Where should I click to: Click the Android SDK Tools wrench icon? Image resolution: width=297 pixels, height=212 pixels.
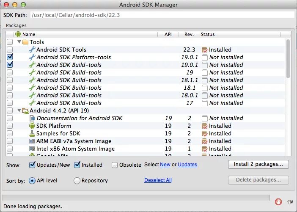click(32, 50)
